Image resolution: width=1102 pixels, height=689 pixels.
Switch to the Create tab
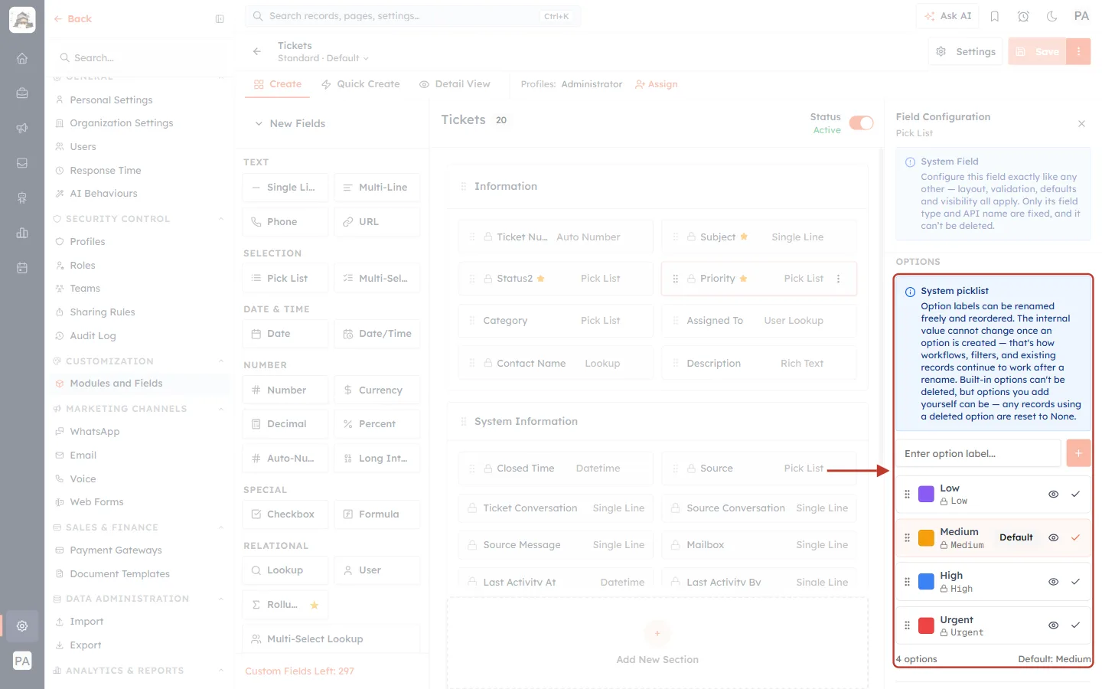point(278,84)
